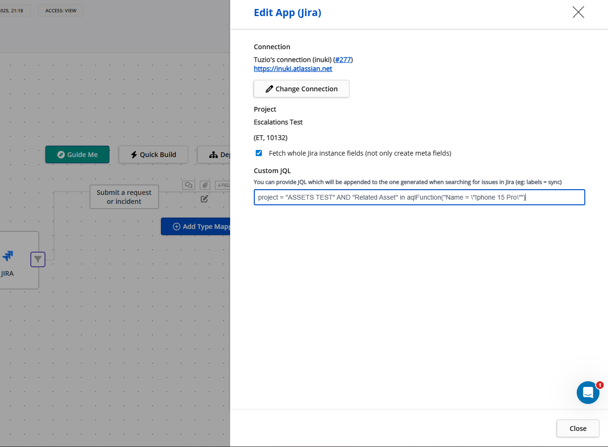Open the inuki.atlassian.net URL
The image size is (608, 447).
(x=293, y=69)
